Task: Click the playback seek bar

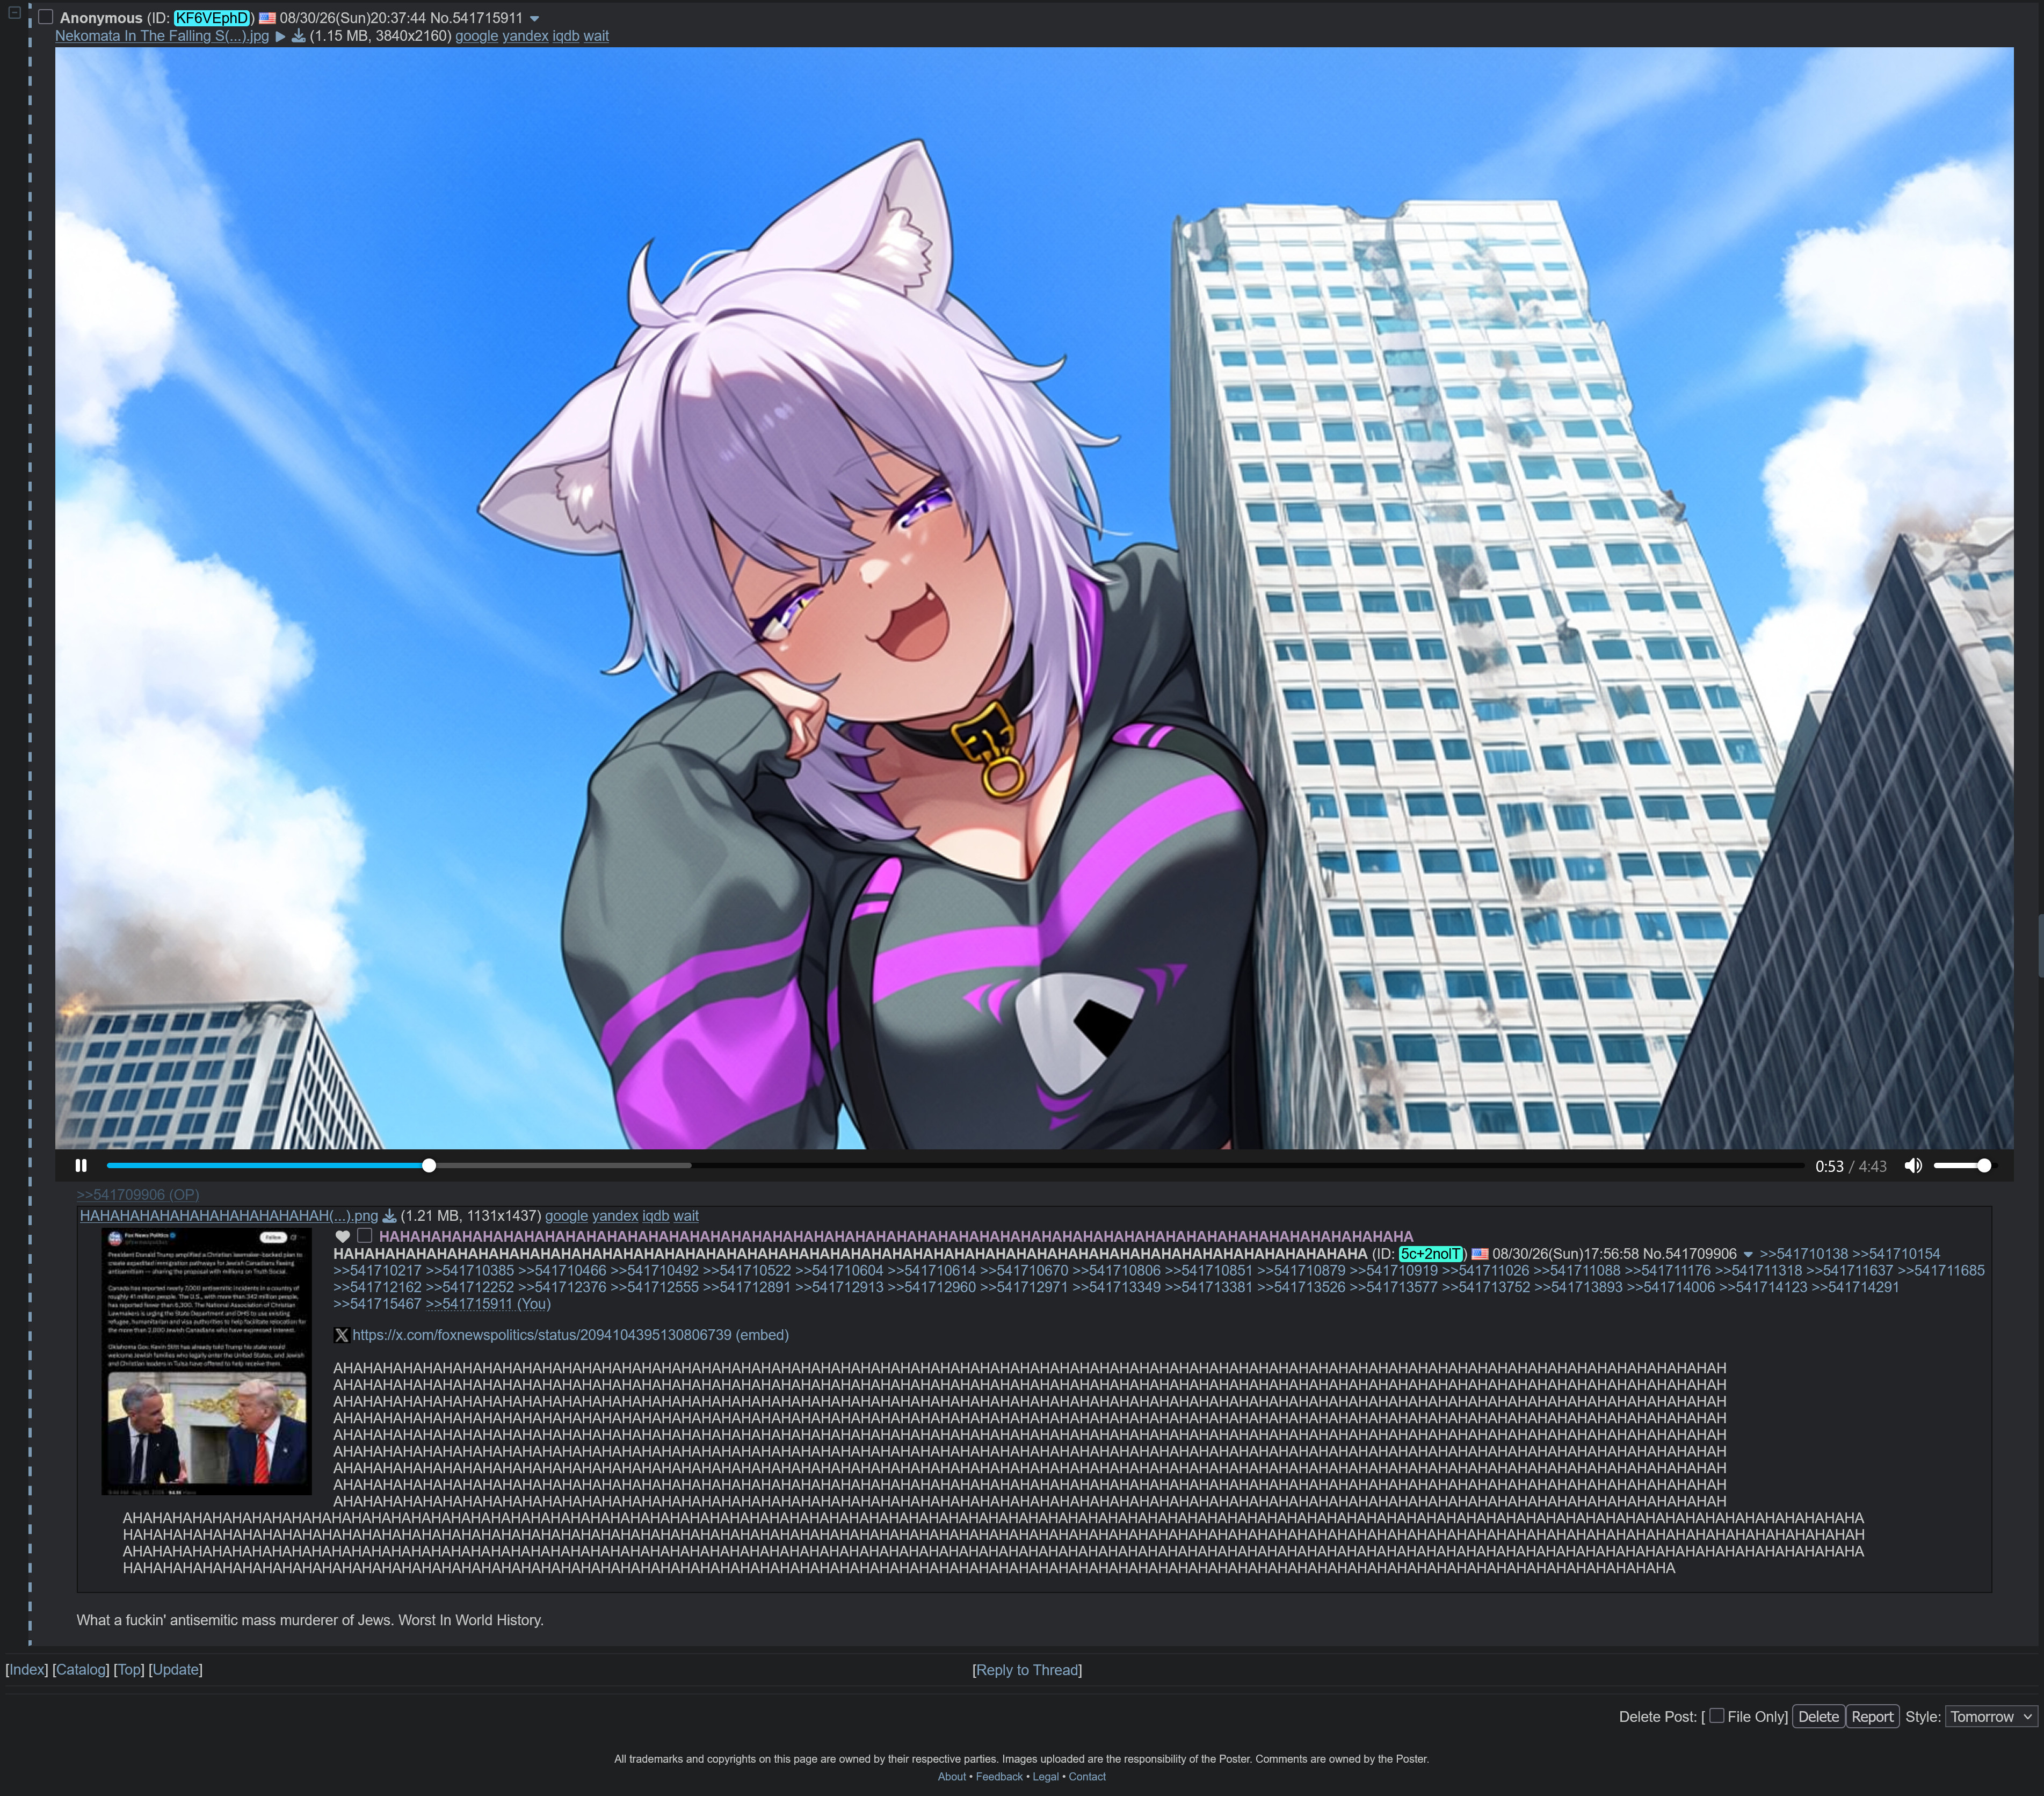Action: (x=955, y=1166)
